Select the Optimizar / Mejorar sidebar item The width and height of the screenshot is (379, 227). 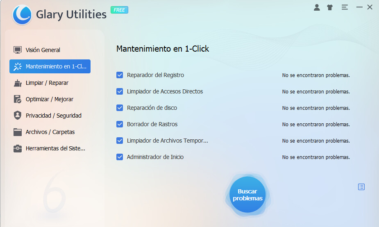[x=49, y=99]
